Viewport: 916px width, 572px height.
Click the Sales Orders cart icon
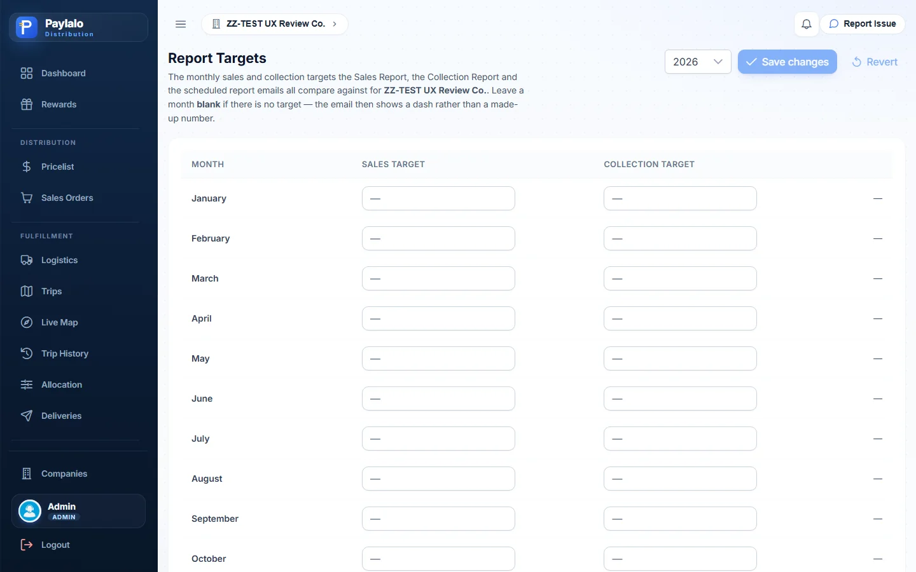pyautogui.click(x=27, y=198)
